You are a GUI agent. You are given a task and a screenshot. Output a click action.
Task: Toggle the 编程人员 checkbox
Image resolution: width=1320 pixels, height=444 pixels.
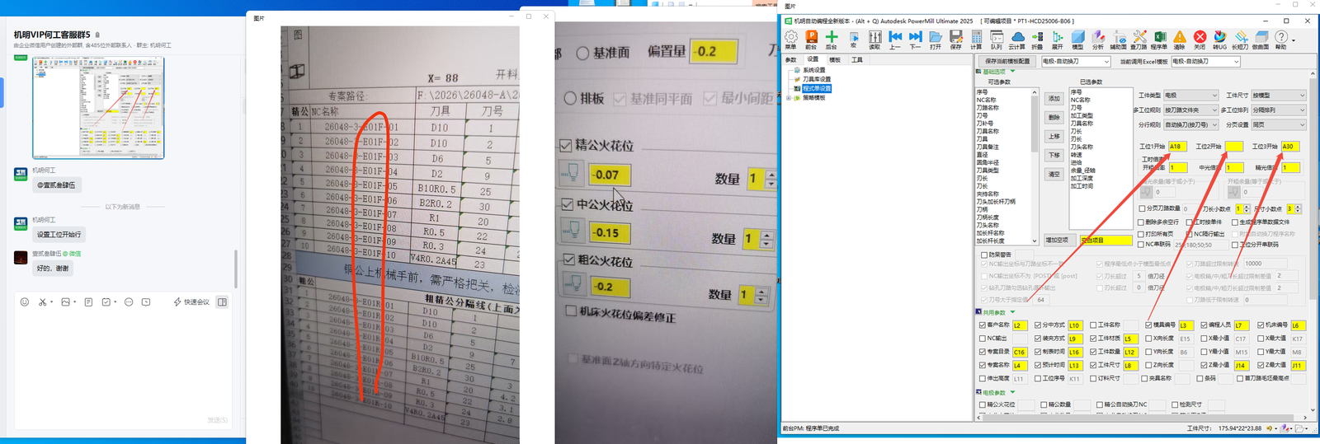1204,325
